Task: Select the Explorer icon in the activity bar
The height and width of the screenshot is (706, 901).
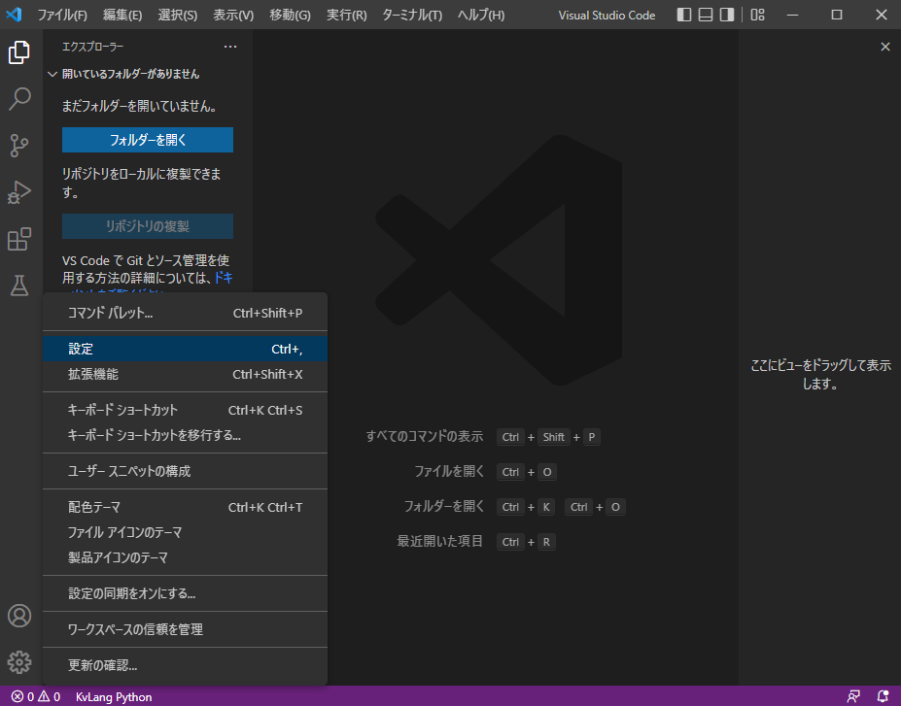Action: tap(19, 53)
